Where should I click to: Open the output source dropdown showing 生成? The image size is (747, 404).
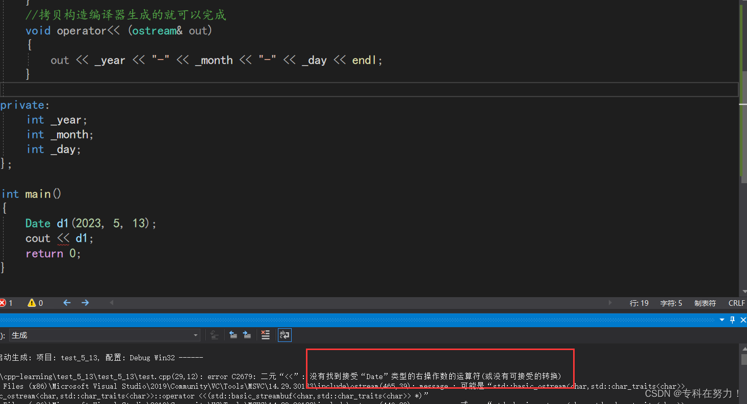tap(105, 335)
